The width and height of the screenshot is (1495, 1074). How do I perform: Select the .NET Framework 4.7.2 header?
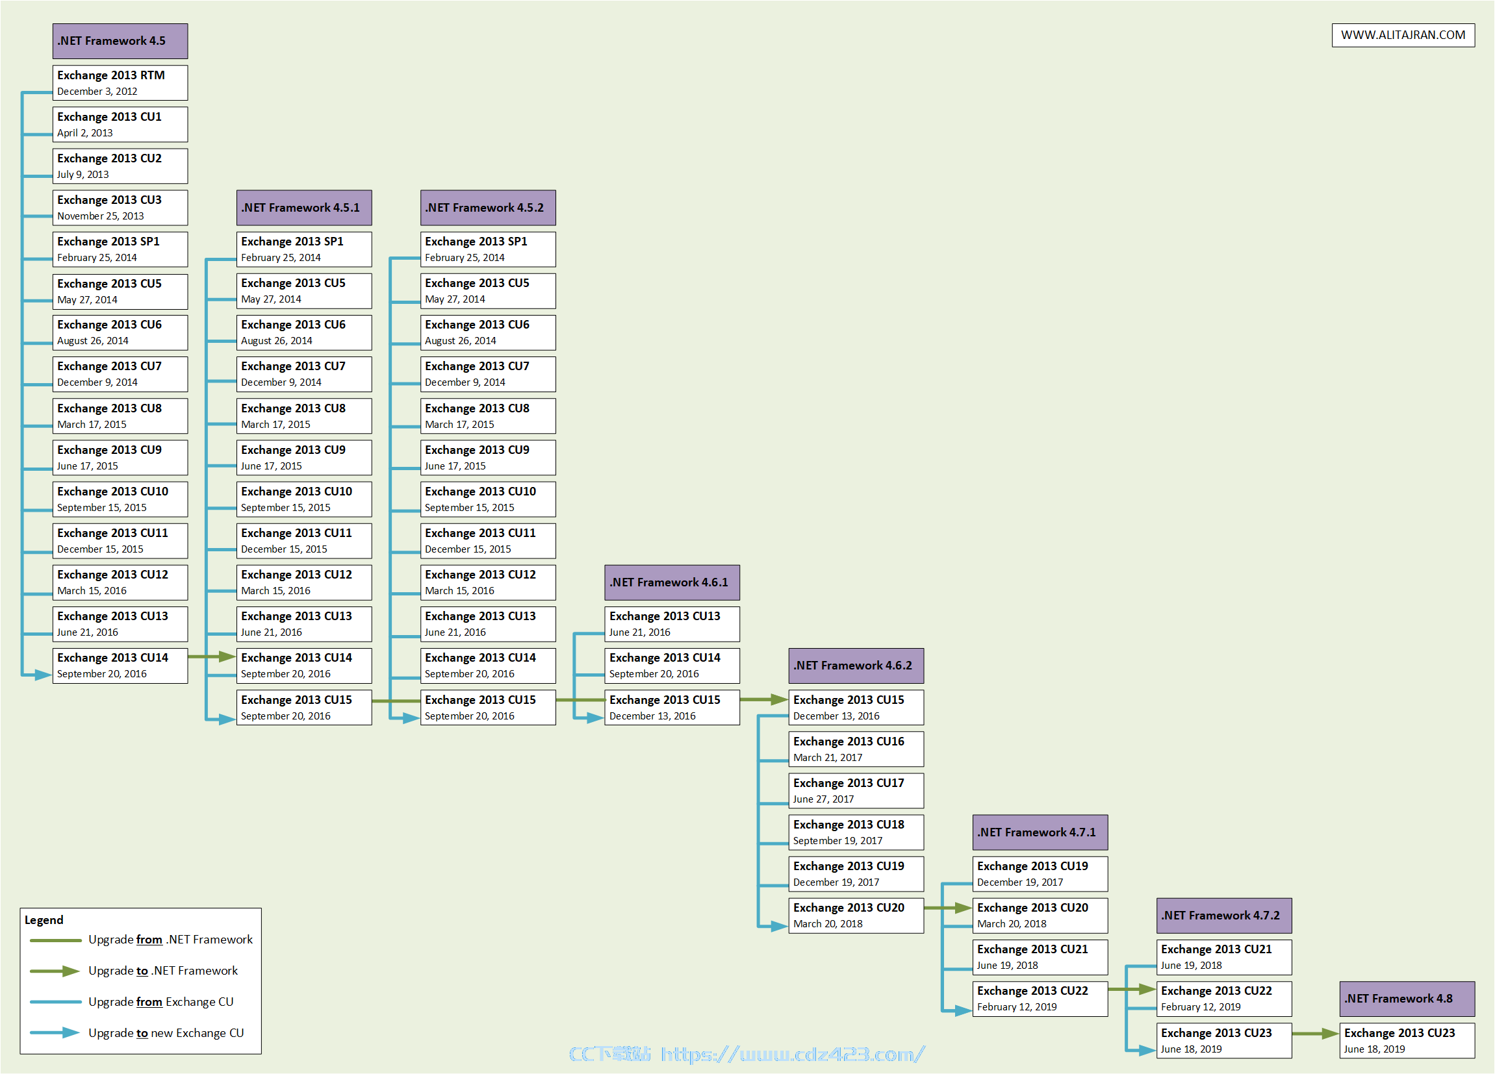pyautogui.click(x=1223, y=915)
